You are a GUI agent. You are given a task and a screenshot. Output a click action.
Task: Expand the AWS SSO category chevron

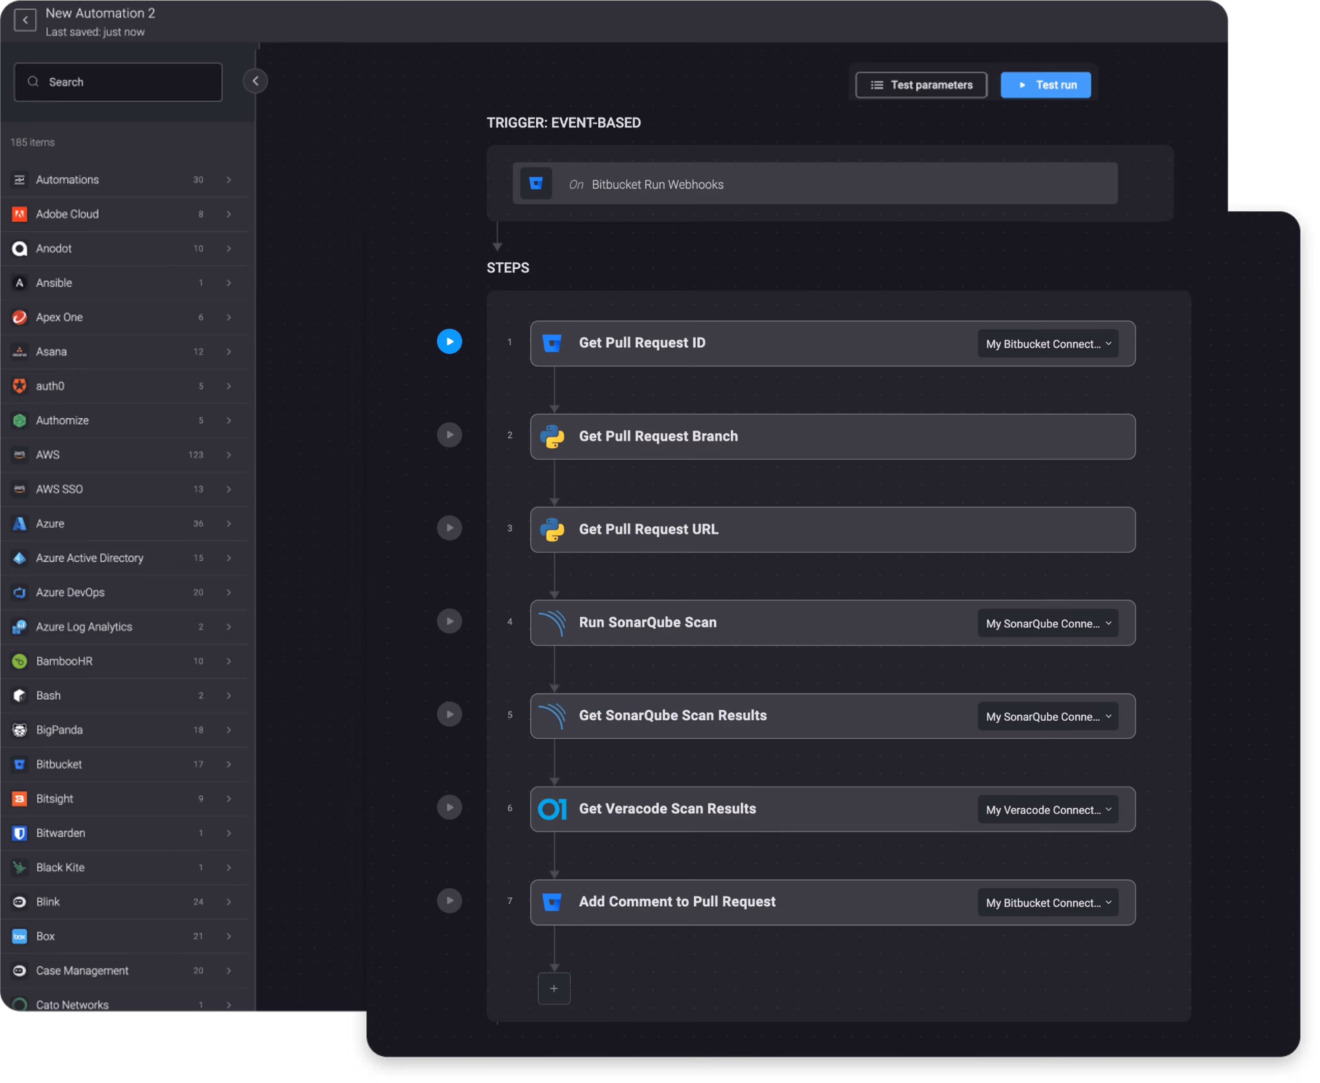pos(228,489)
